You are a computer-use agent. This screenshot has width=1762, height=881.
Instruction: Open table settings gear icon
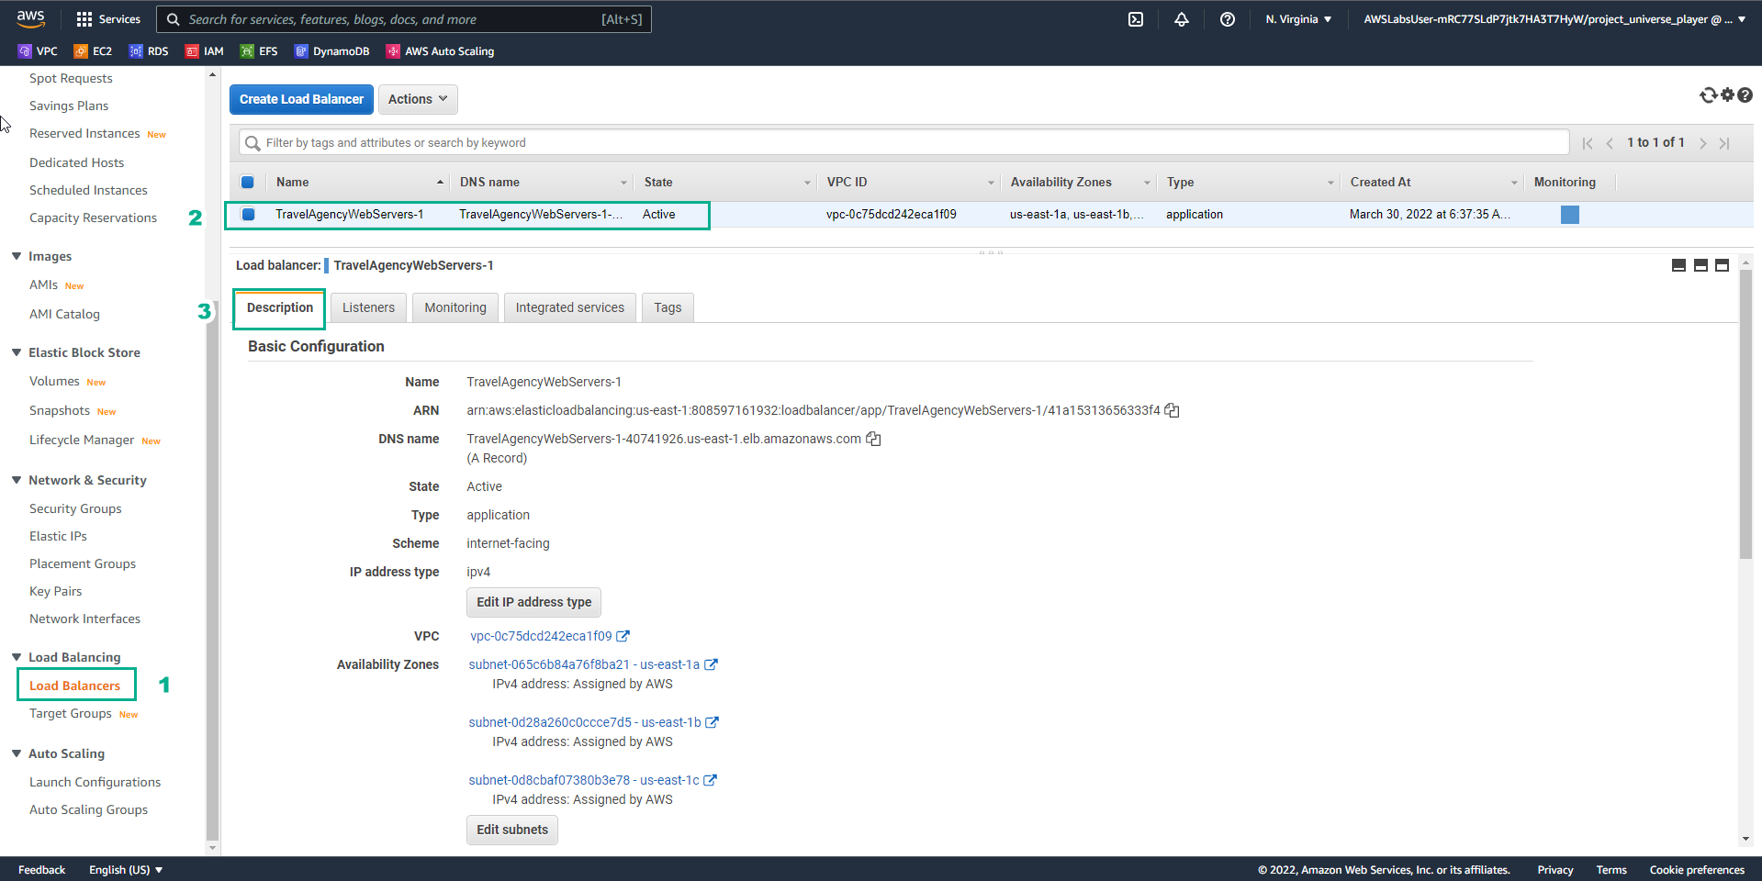coord(1727,95)
